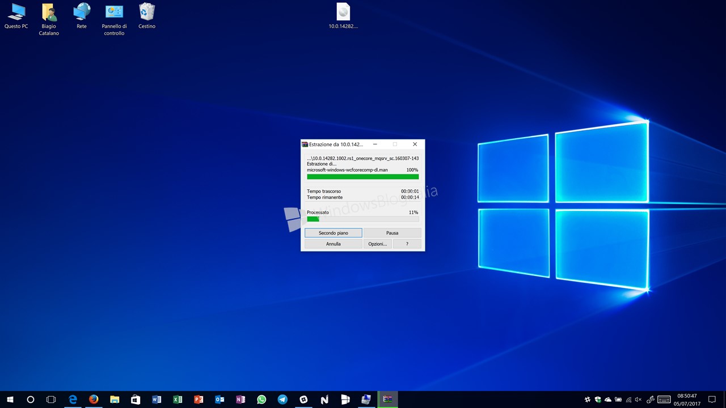The image size is (726, 408).
Task: Select the Rete network desktop icon
Action: coord(82,16)
